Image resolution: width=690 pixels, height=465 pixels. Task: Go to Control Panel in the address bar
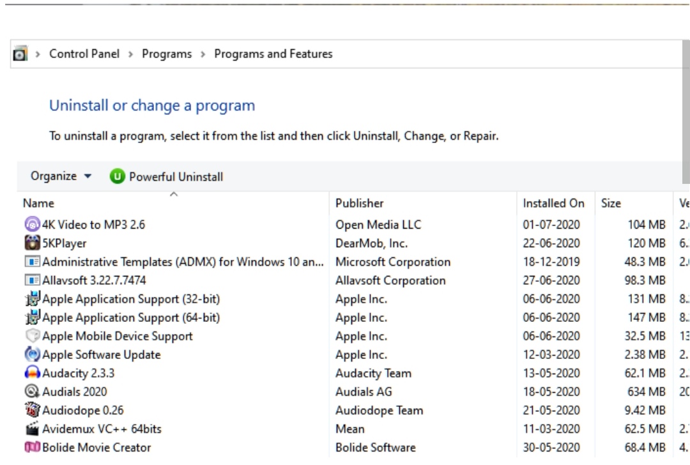84,54
